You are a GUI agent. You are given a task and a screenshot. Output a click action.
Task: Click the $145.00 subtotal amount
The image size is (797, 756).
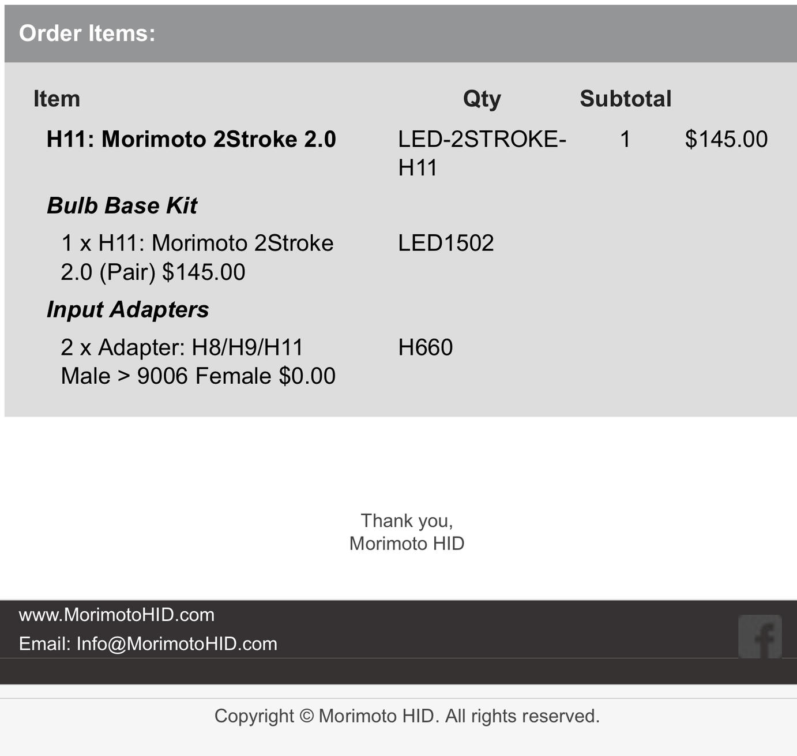pos(726,139)
